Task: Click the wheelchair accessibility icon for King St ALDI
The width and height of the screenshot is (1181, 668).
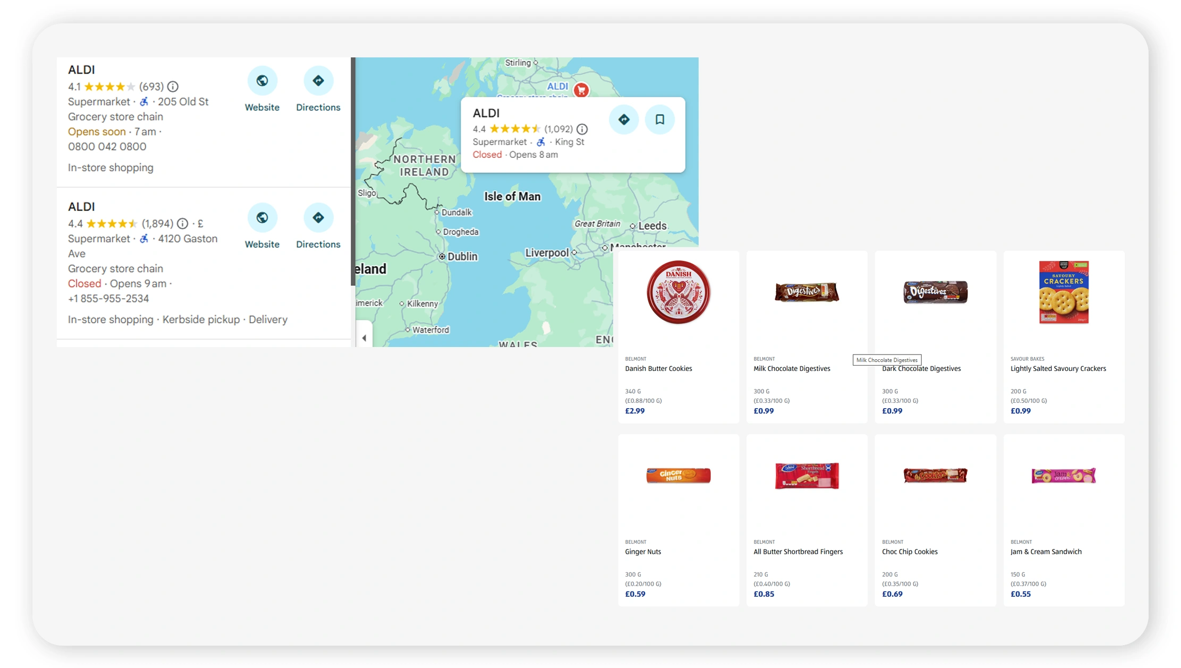Action: pos(540,141)
